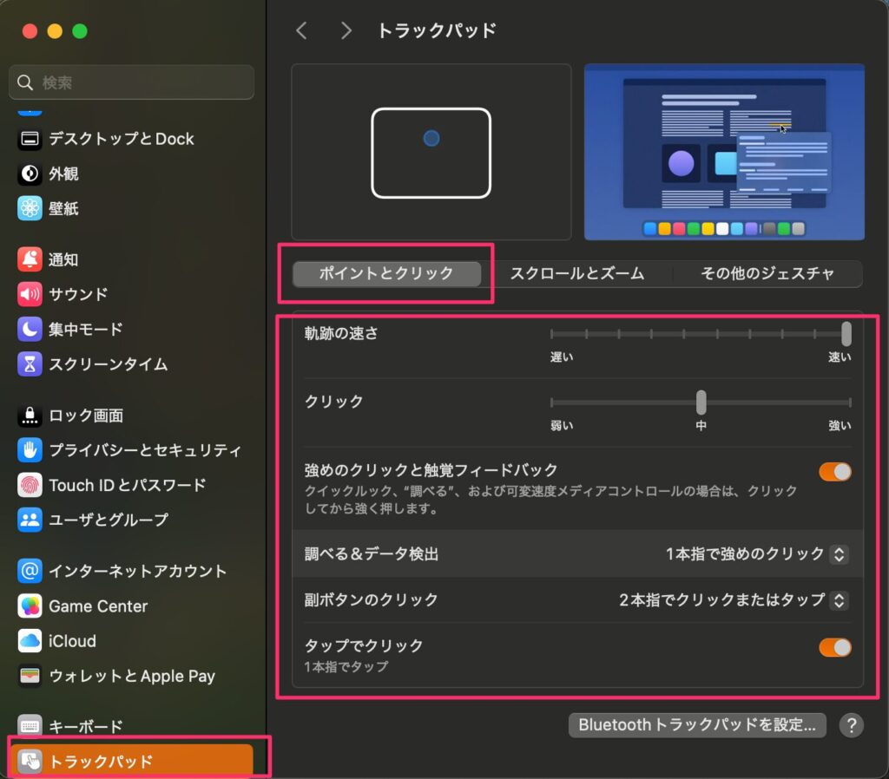Switch to the スクロールとズーム tab
This screenshot has height=779, width=889.
coord(576,274)
